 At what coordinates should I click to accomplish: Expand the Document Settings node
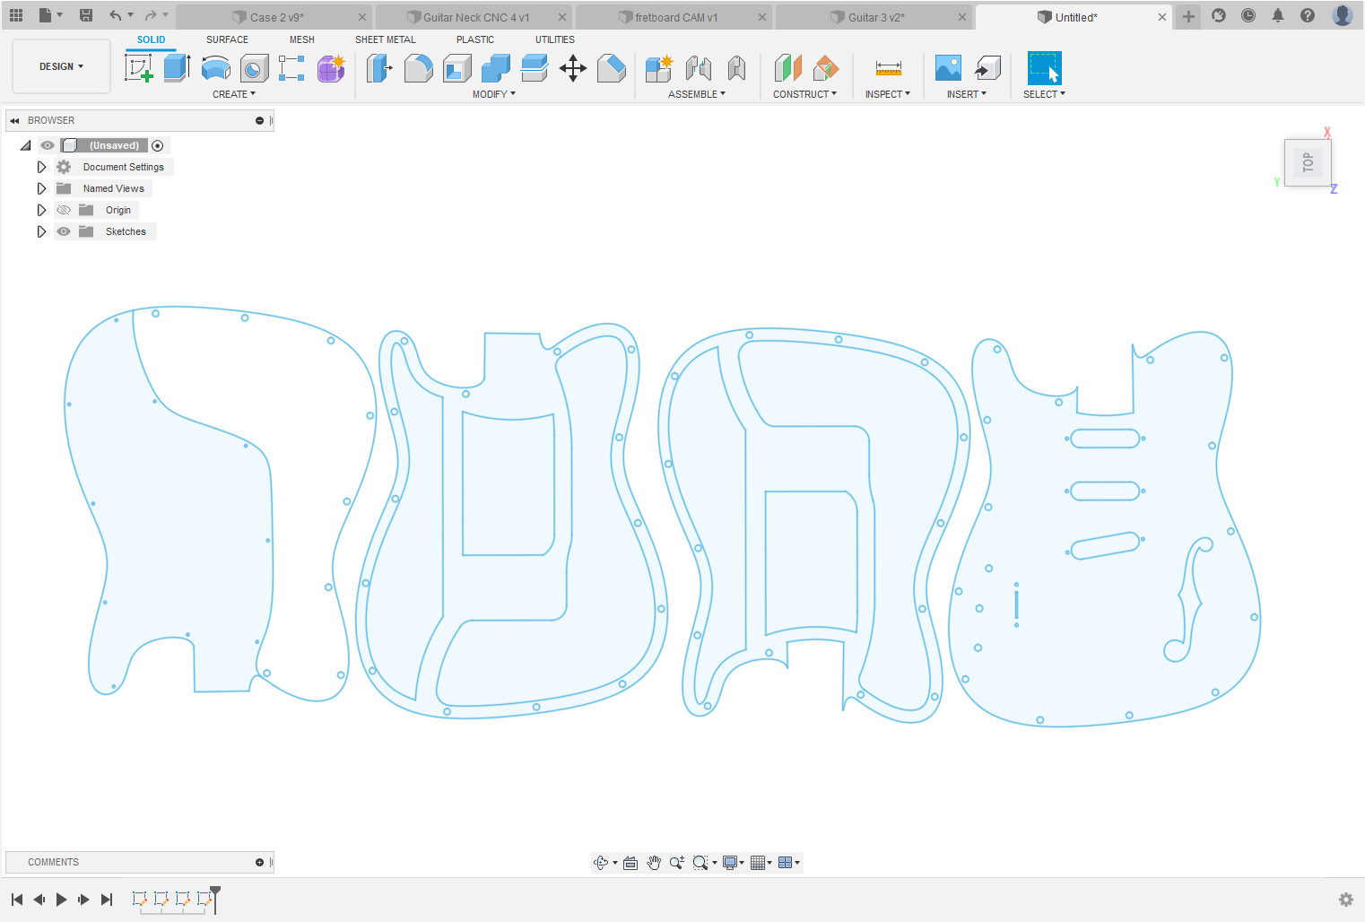pos(41,167)
